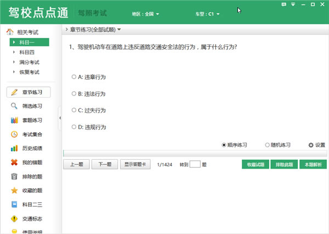Viewport: 329px width, 234px height.
Task: Open the 交通标志 warning sign icon
Action: (14, 219)
